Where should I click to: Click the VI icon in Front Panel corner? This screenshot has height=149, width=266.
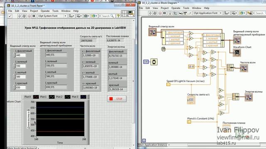pos(131,14)
